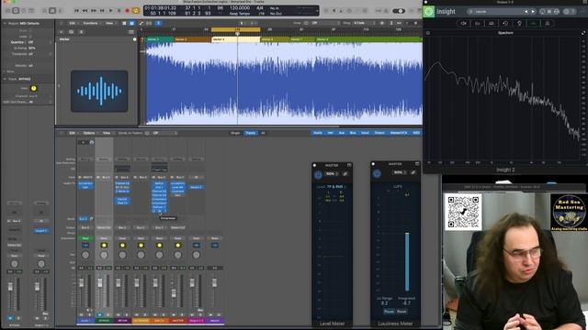588x330 pixels.
Task: Switch mixer to All view
Action: click(x=263, y=133)
